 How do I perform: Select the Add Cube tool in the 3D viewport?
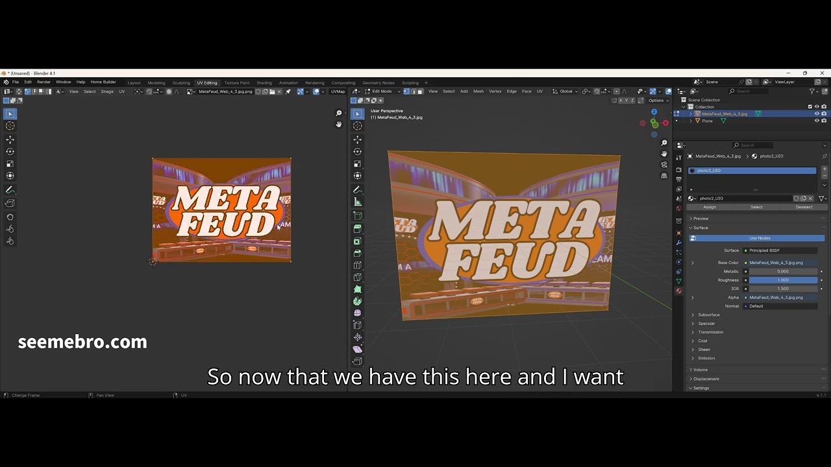(357, 215)
